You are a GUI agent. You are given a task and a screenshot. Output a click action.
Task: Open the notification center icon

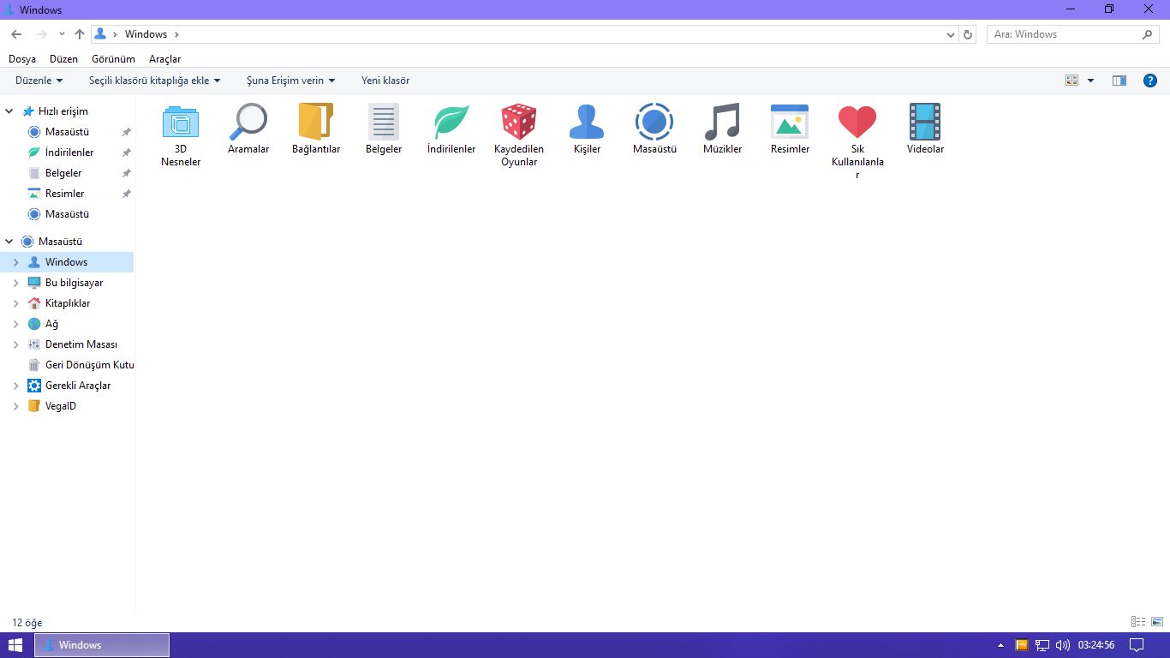(x=1137, y=645)
